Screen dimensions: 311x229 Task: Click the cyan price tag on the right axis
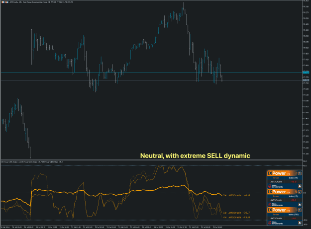pyautogui.click(x=306, y=73)
